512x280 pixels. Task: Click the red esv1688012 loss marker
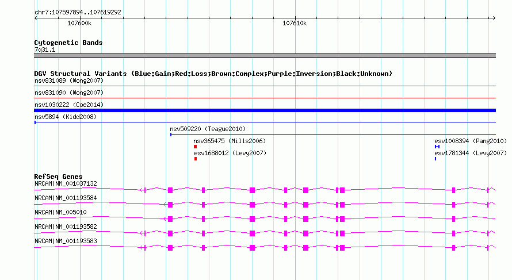pos(196,159)
